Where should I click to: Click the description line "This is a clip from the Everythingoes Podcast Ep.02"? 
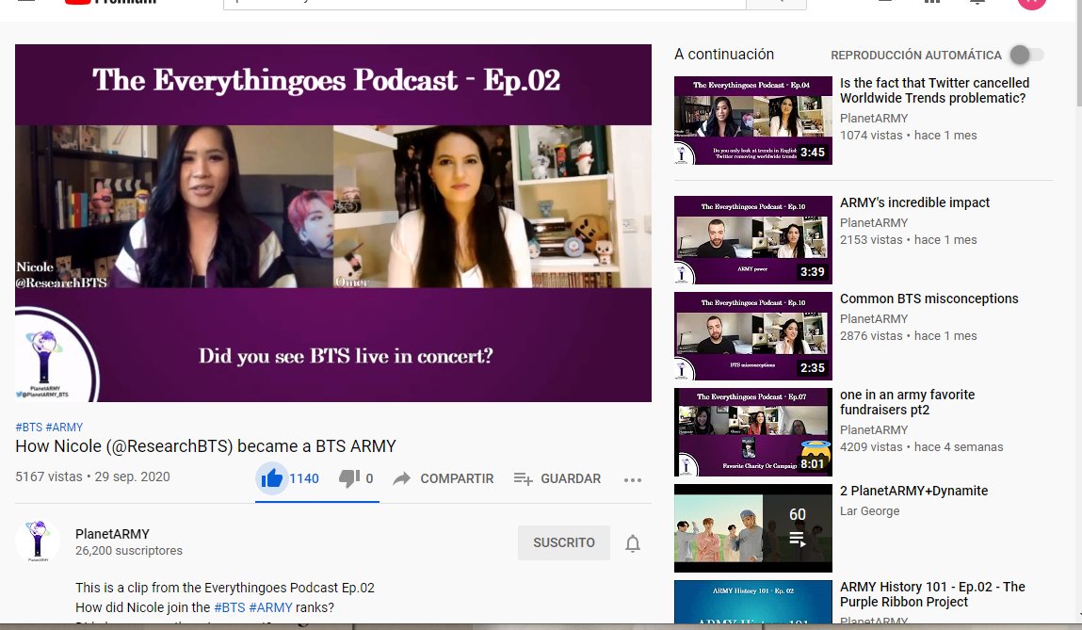click(225, 588)
